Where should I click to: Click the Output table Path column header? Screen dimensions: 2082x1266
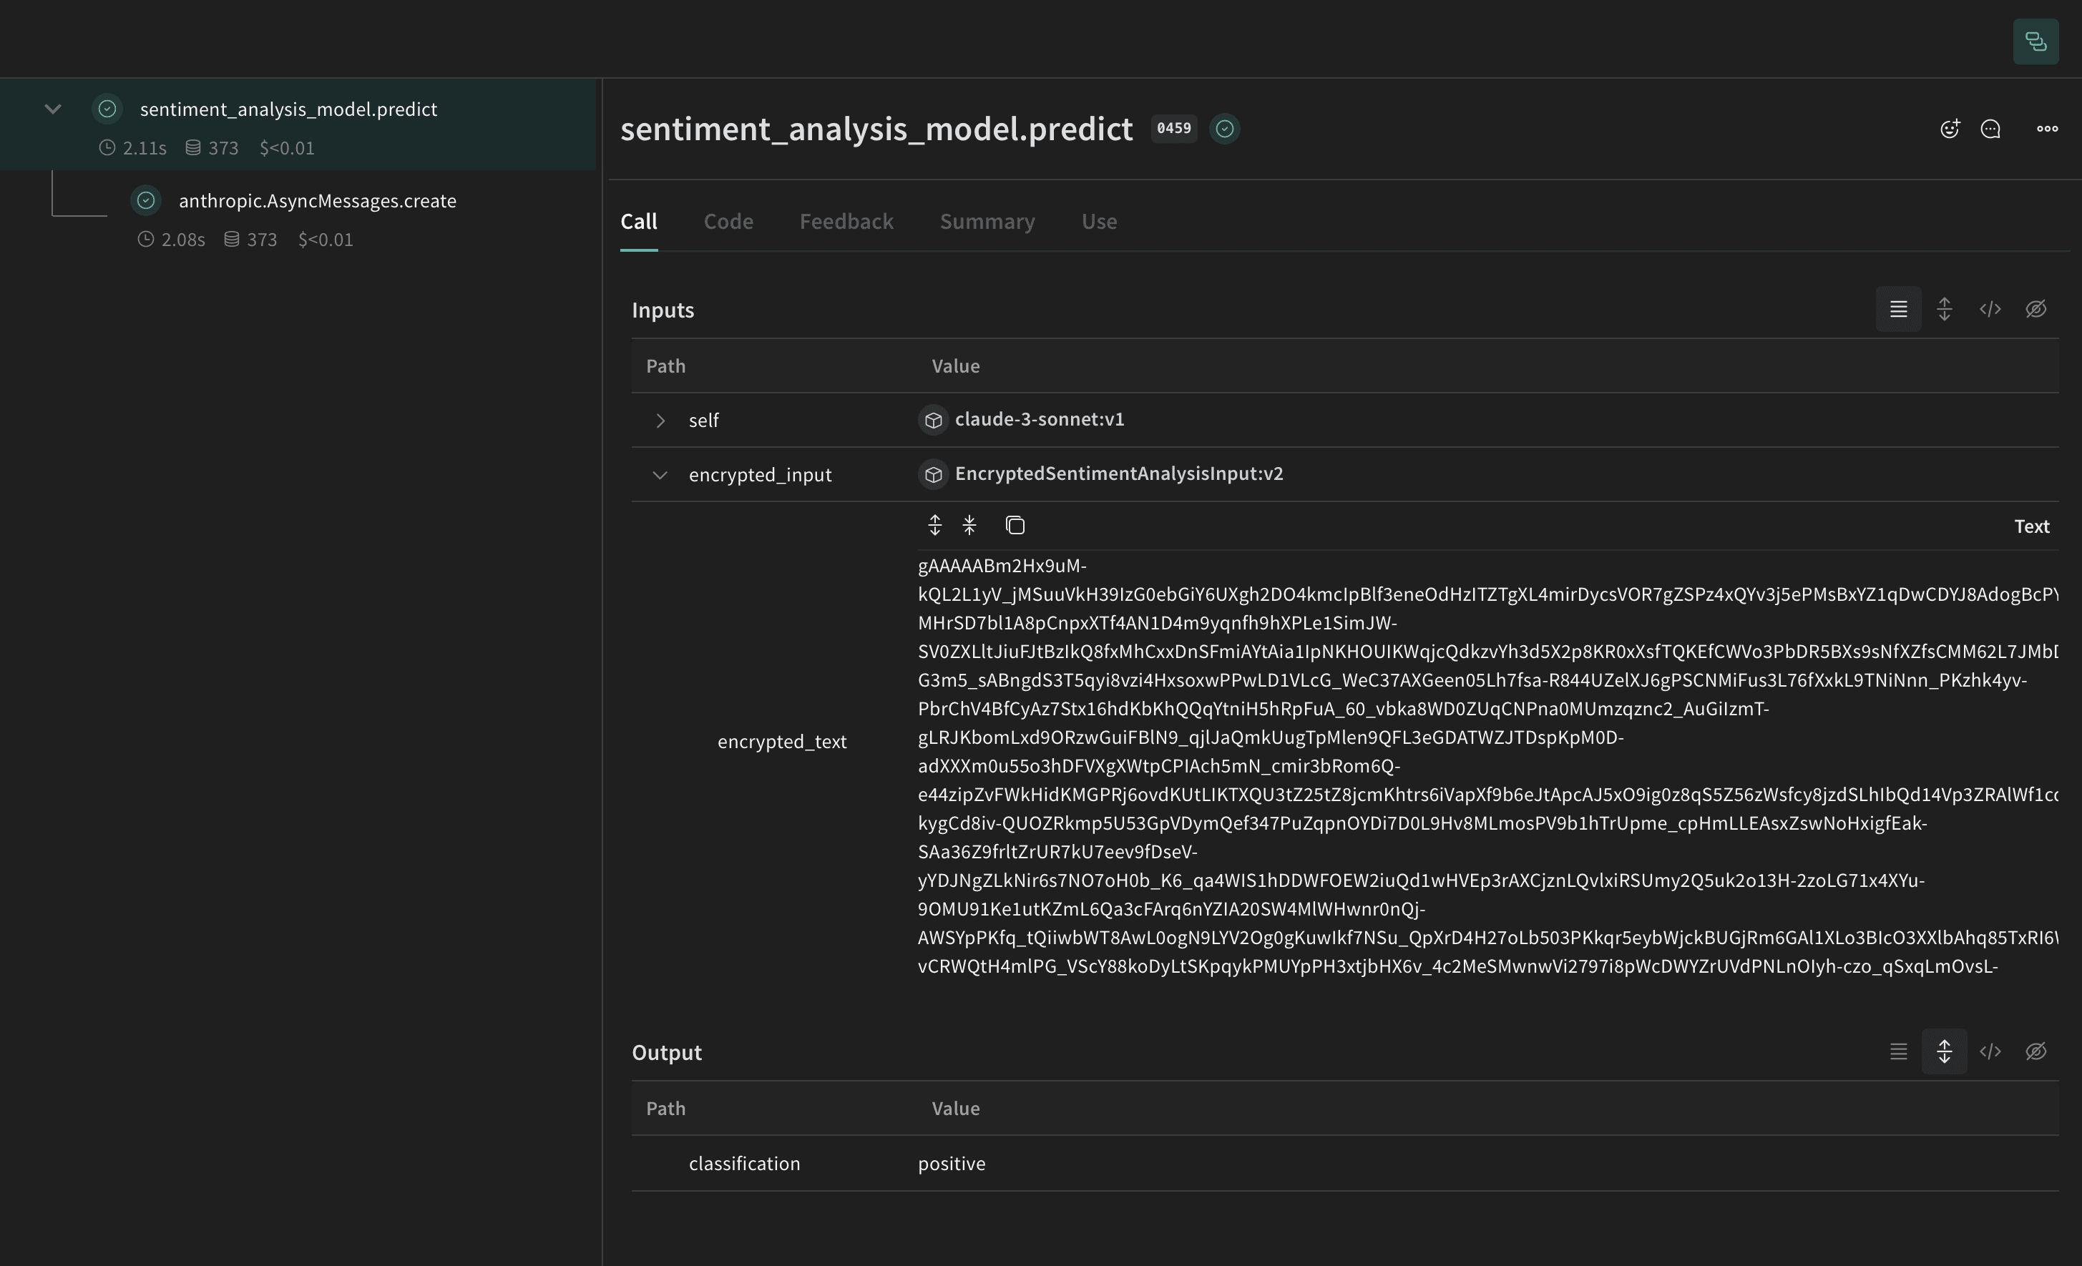coord(666,1109)
